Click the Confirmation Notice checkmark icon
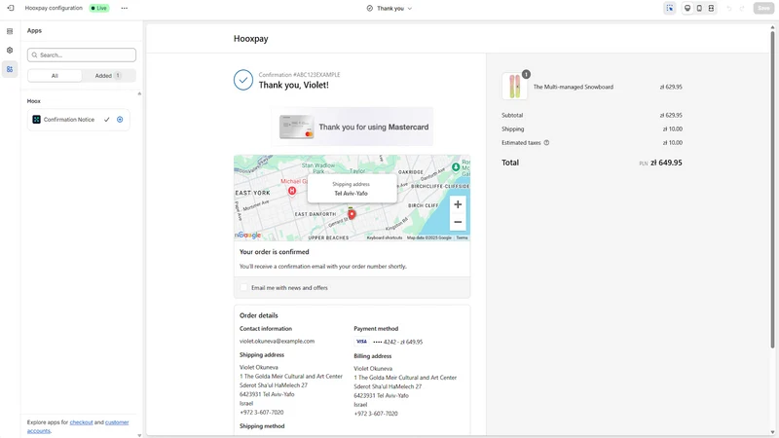The height and width of the screenshot is (438, 779). click(106, 120)
